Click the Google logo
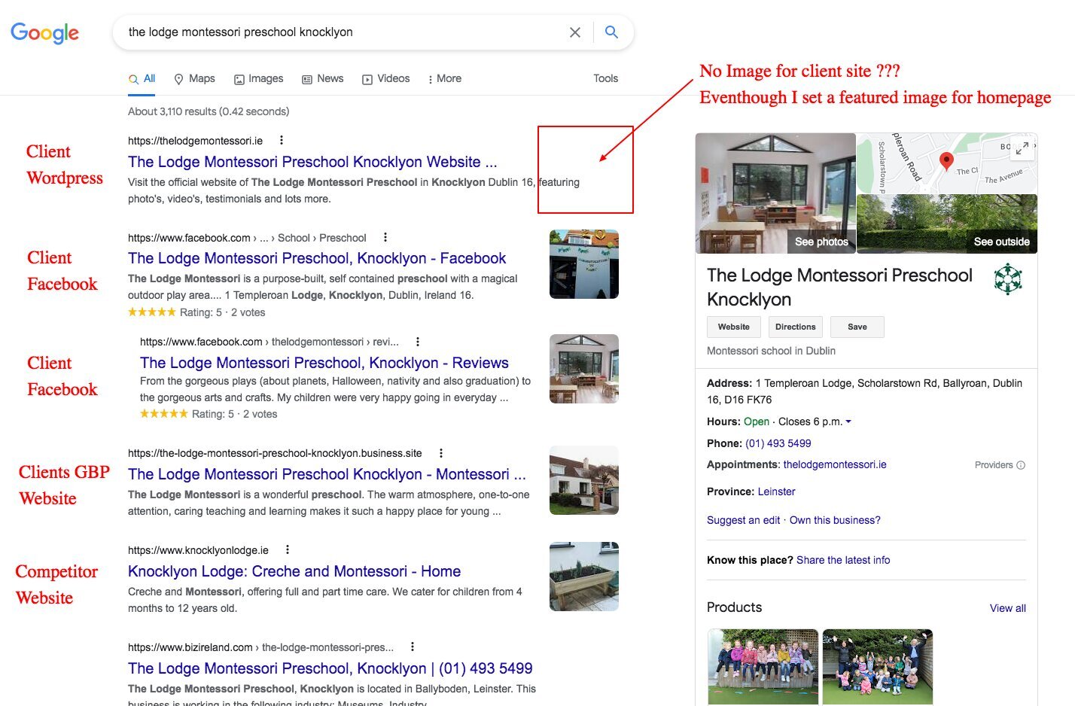Viewport: 1075px width, 706px height. pyautogui.click(x=44, y=32)
